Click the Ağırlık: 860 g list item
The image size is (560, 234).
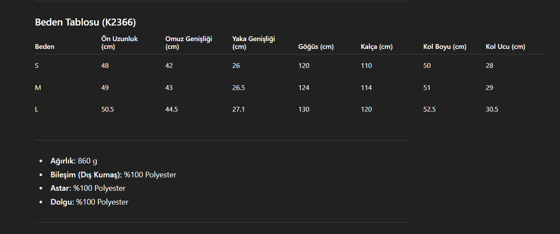74,161
